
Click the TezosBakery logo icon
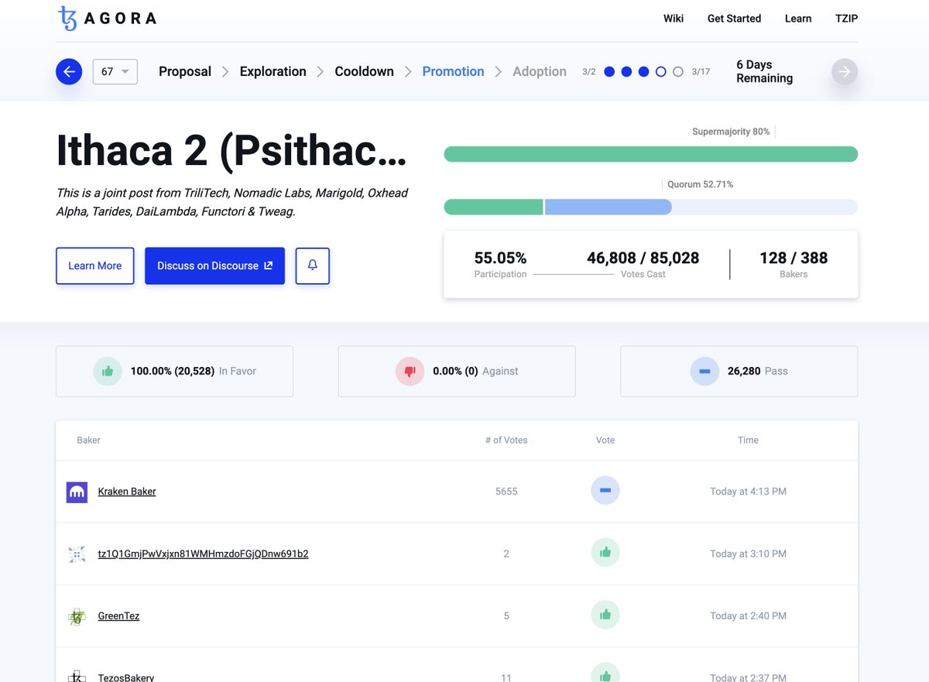point(77,676)
